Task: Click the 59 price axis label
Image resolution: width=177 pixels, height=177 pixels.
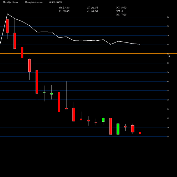Action: [x=168, y=63]
